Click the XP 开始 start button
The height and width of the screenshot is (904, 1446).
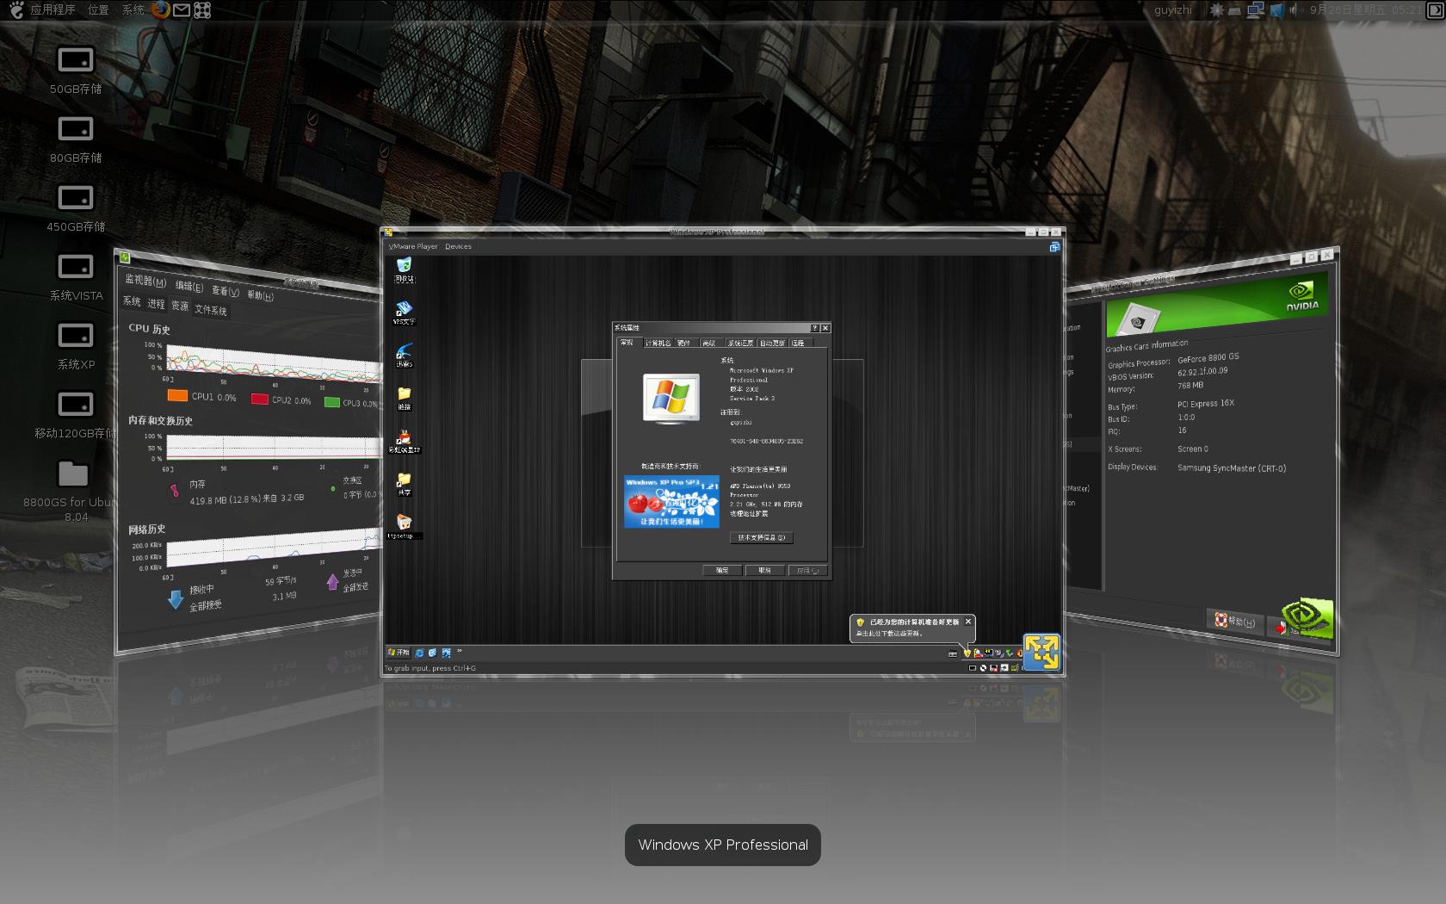[x=399, y=653]
